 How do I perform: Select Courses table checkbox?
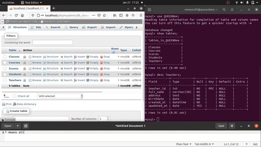tap(5, 62)
